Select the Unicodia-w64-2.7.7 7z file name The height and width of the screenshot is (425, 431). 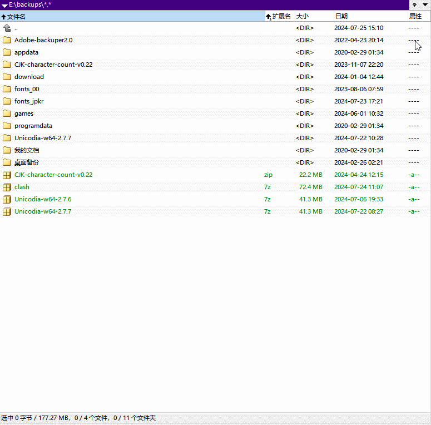point(43,211)
